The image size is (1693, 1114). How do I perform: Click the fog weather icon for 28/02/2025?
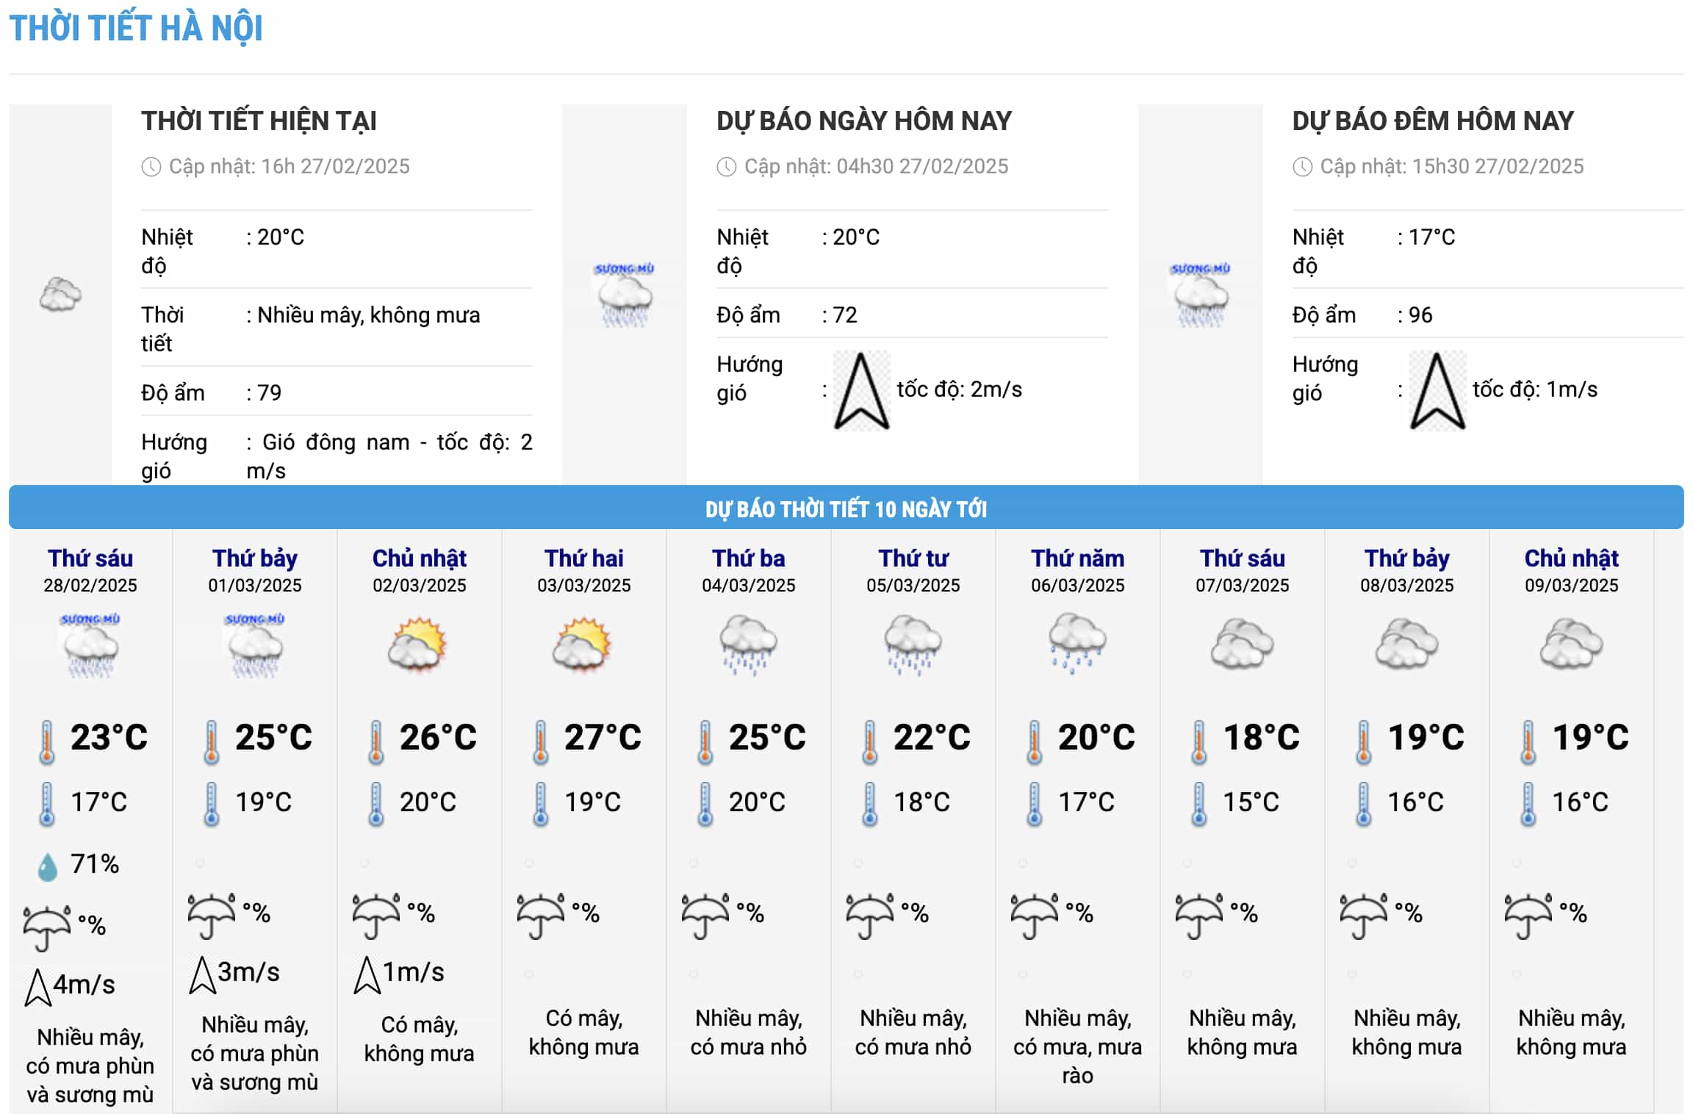tap(90, 644)
